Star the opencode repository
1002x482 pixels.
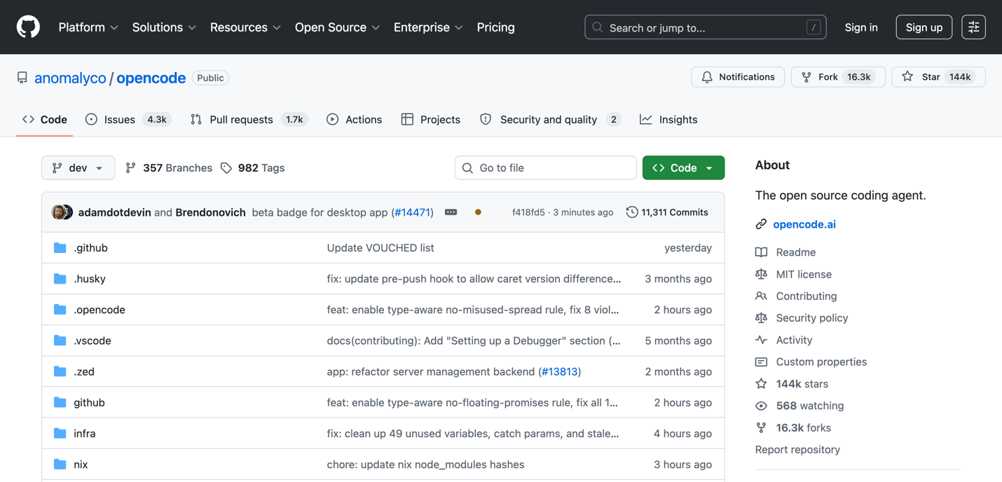pos(938,77)
